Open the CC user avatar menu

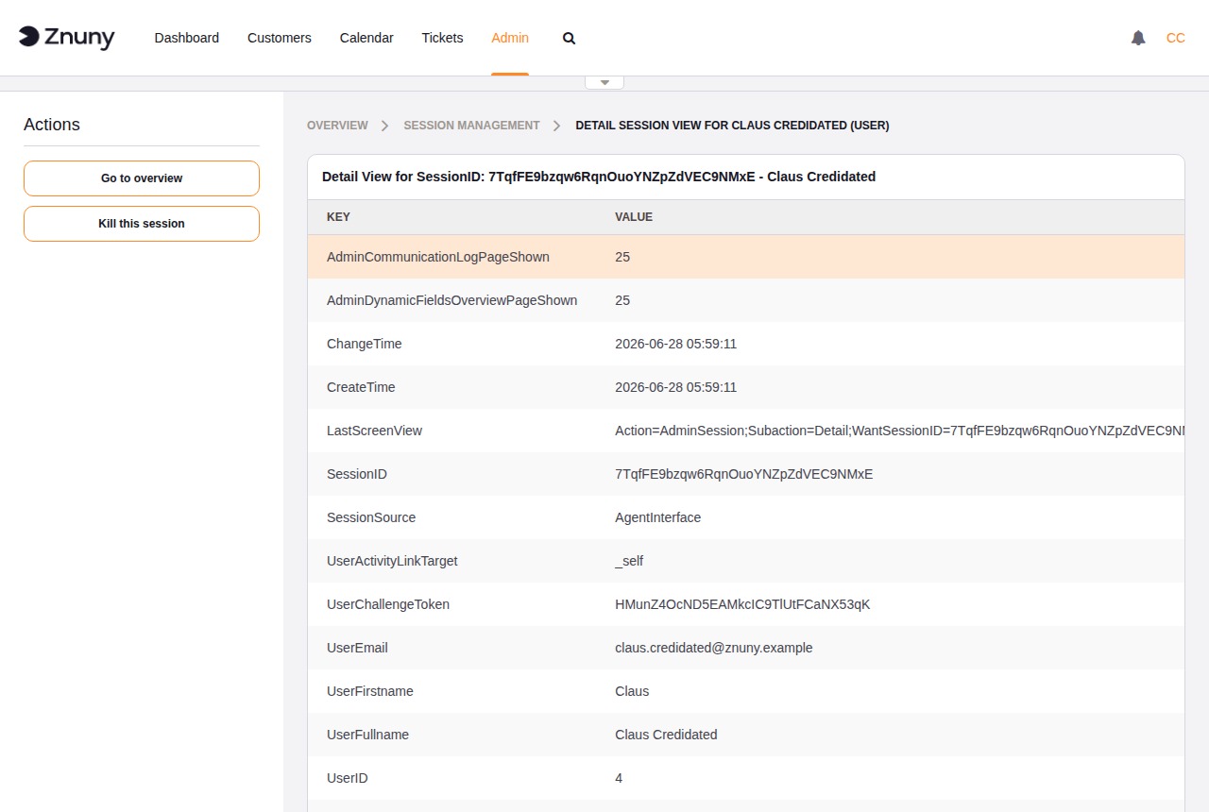pyautogui.click(x=1176, y=38)
